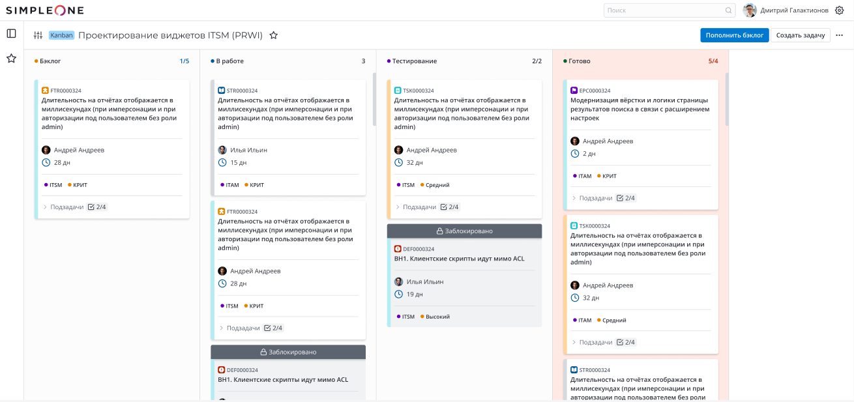Click Пополнить бэклог button
The width and height of the screenshot is (854, 402).
click(x=734, y=35)
